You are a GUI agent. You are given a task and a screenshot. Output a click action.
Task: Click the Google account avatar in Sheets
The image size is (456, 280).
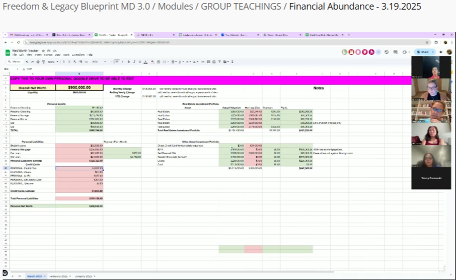[x=449, y=52]
